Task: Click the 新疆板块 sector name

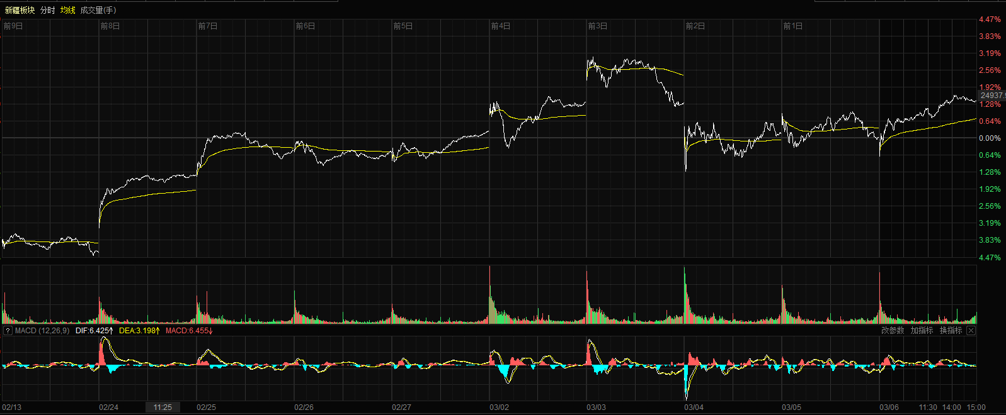Action: coord(20,10)
